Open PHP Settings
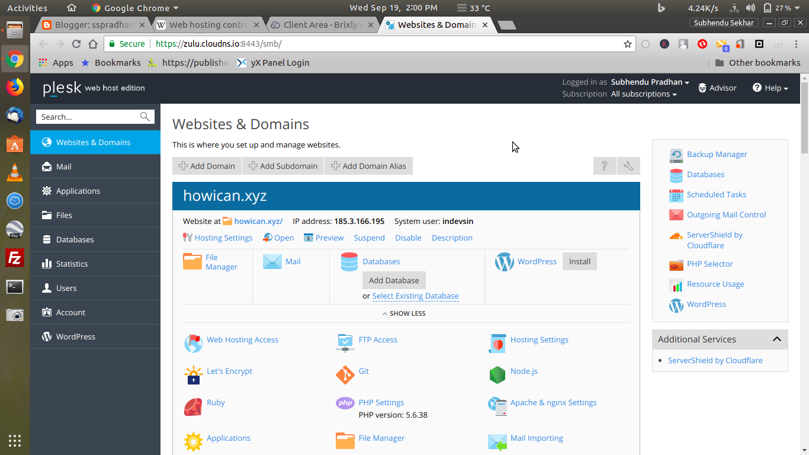This screenshot has height=455, width=809. pos(381,402)
